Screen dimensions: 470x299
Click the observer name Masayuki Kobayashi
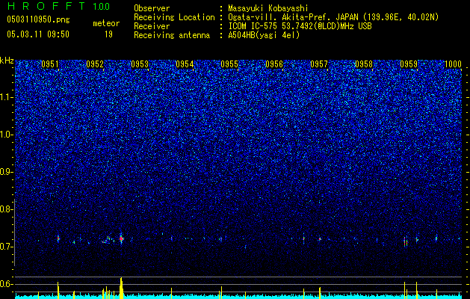[268, 8]
